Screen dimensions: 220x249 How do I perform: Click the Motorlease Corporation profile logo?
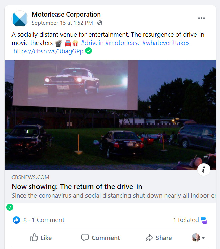point(20,19)
